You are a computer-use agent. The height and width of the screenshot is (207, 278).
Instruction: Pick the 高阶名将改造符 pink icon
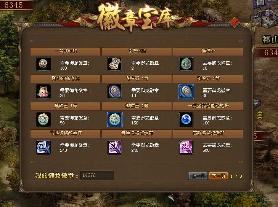point(186,147)
